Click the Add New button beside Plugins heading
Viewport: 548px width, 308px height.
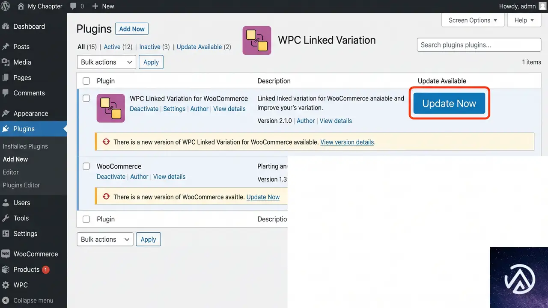coord(132,29)
